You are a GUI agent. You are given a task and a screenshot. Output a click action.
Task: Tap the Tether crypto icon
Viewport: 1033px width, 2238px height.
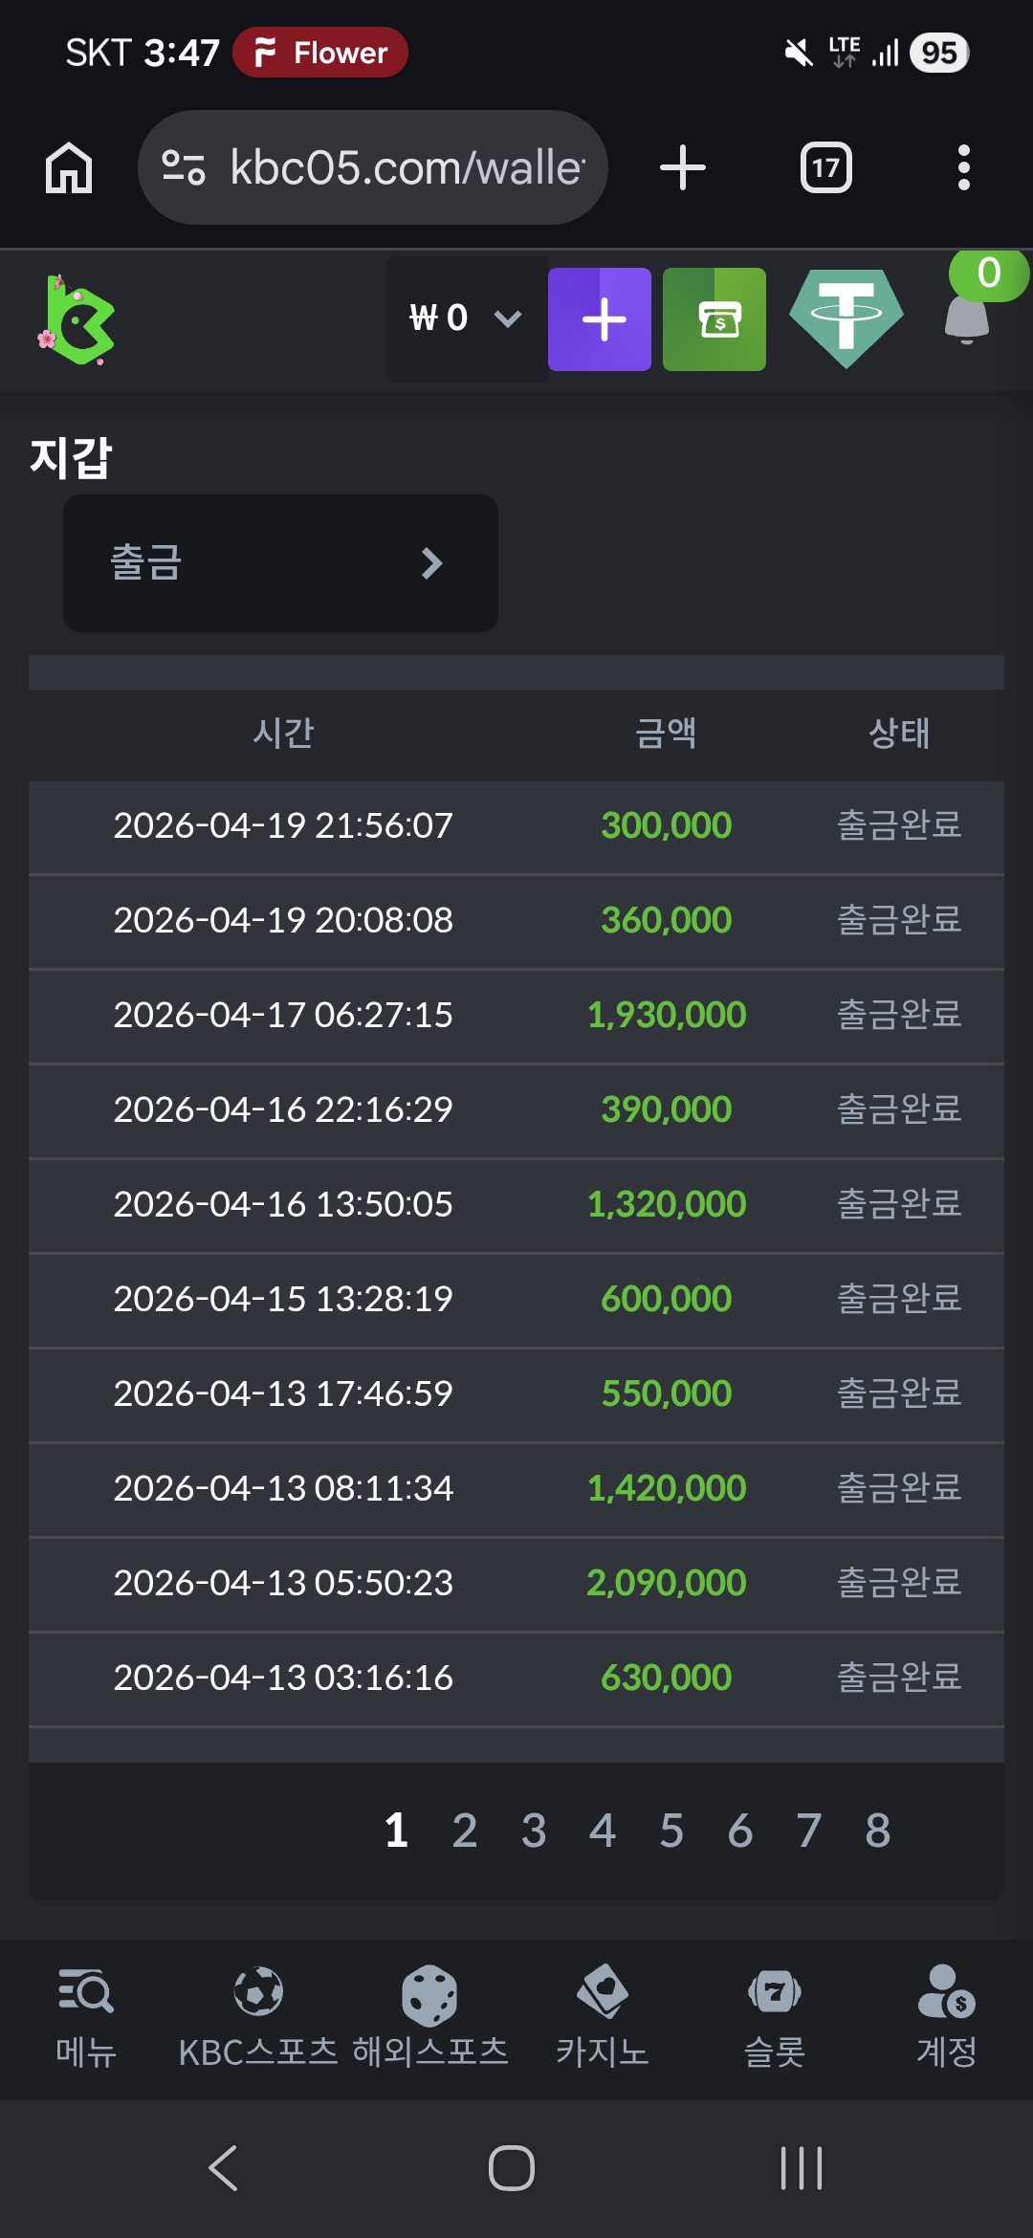846,319
